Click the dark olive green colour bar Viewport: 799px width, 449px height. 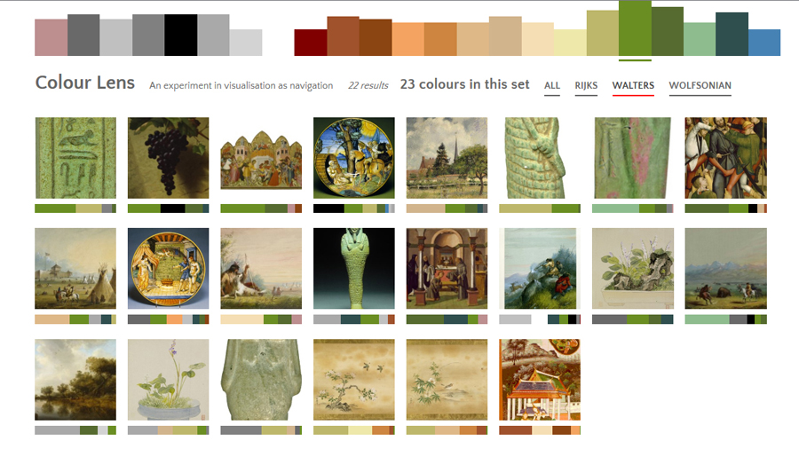(667, 32)
